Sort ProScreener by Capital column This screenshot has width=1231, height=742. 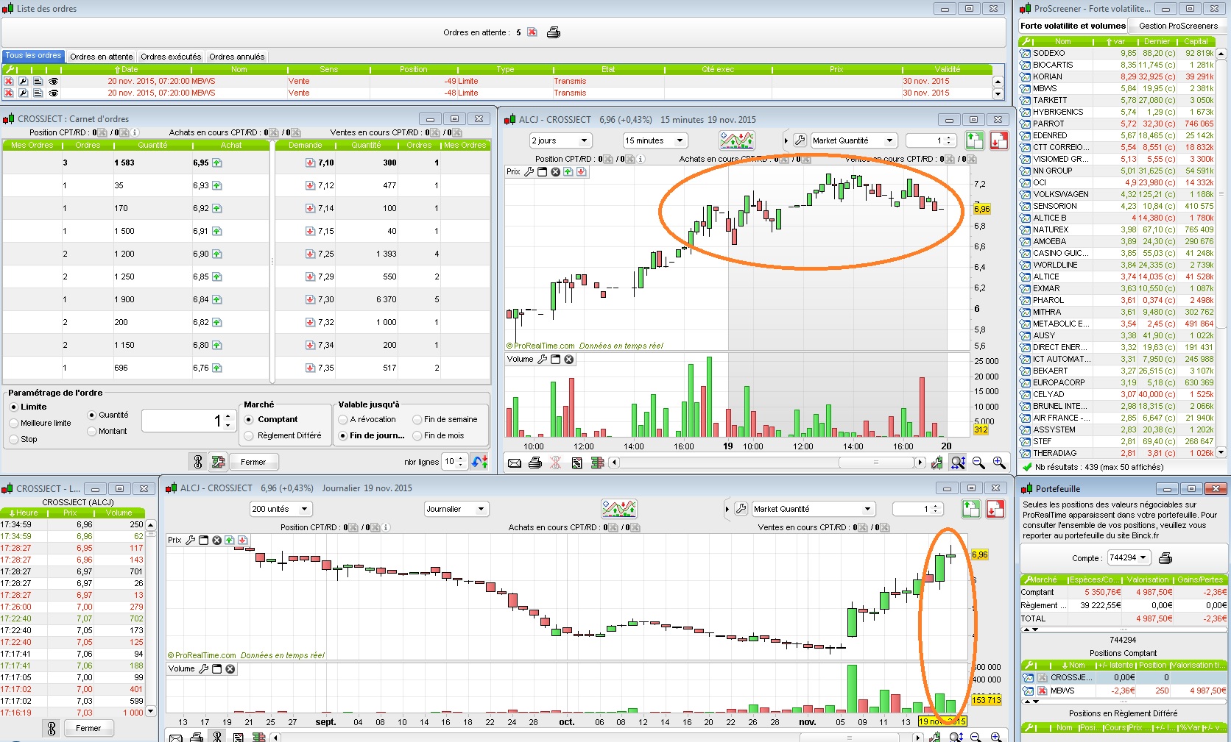[1196, 42]
